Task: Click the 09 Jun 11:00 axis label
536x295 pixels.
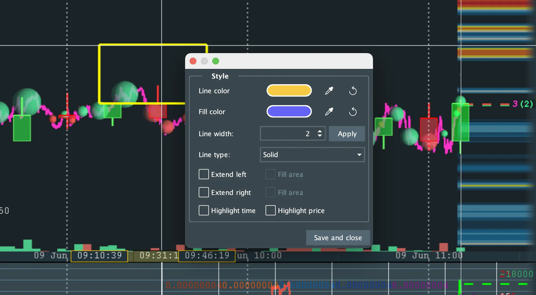Action: pos(429,255)
